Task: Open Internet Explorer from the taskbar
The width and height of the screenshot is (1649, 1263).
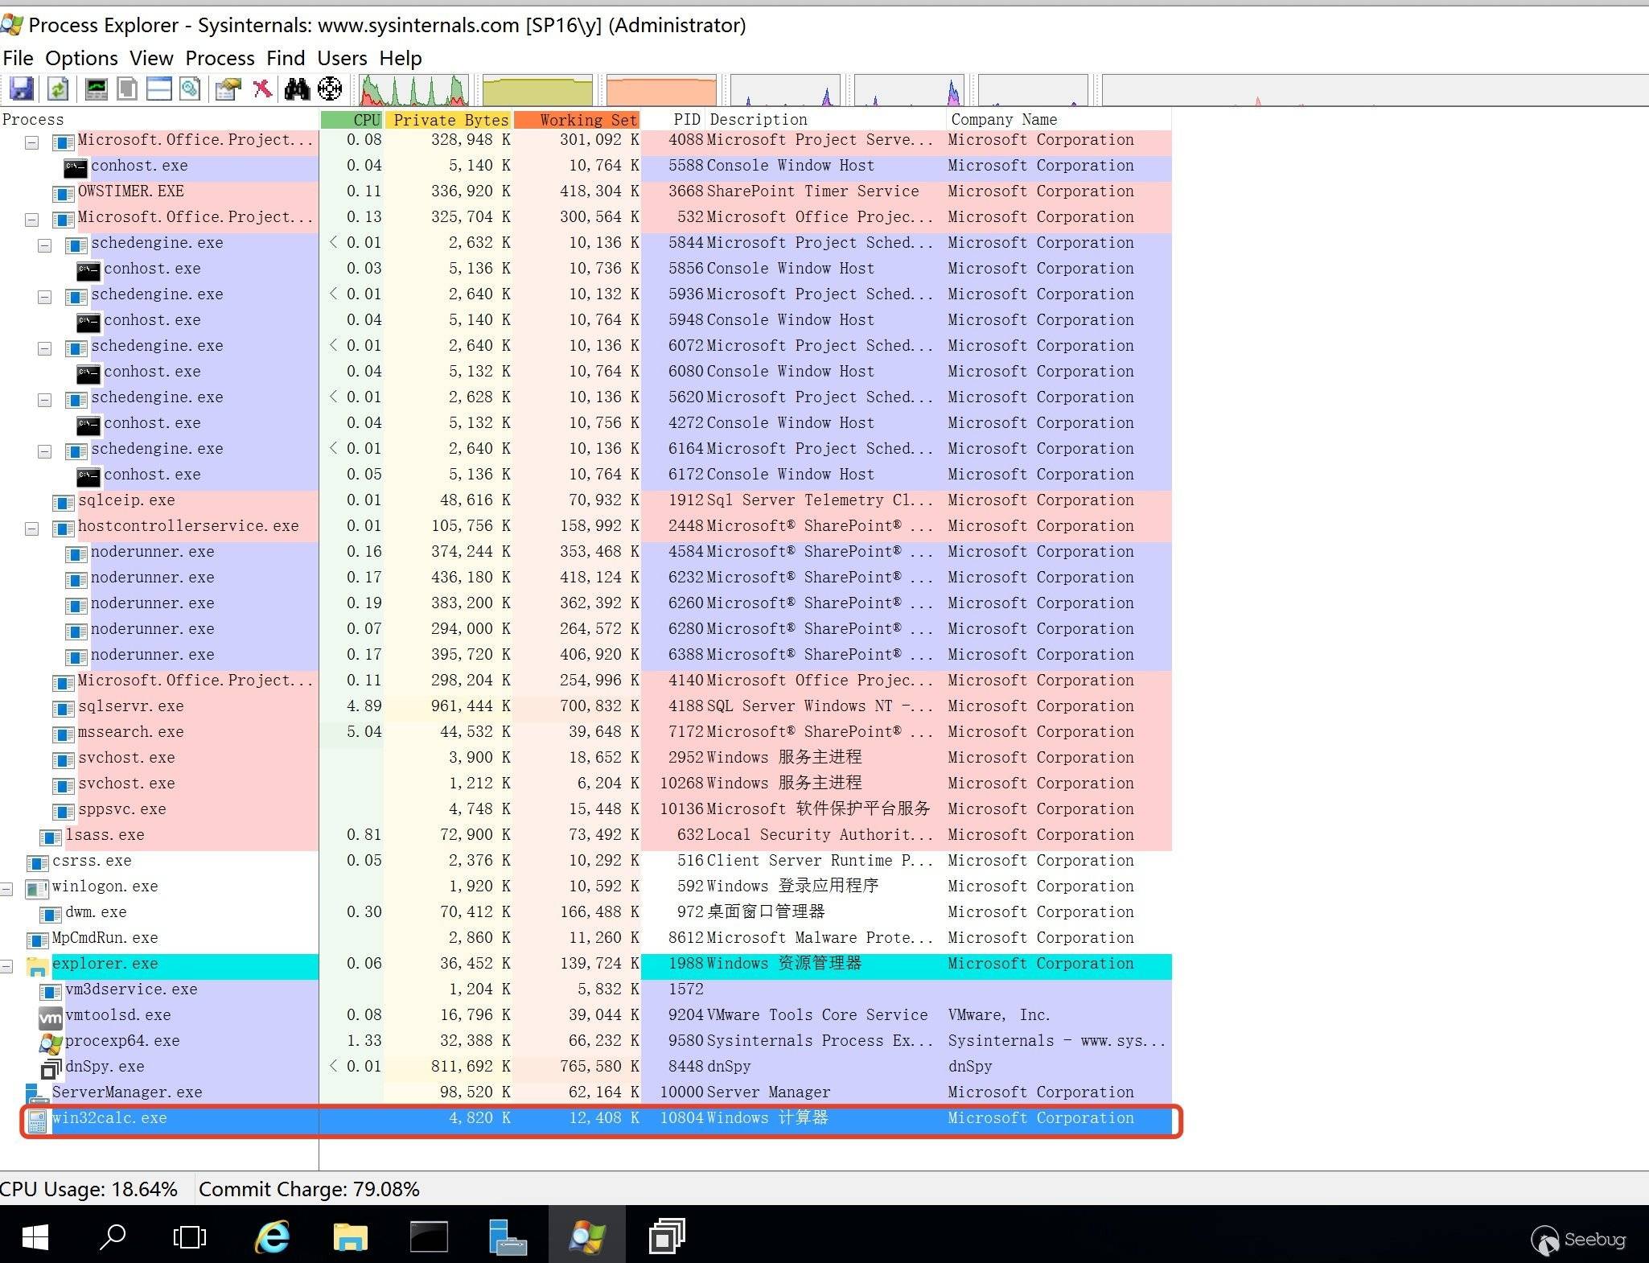Action: 272,1236
